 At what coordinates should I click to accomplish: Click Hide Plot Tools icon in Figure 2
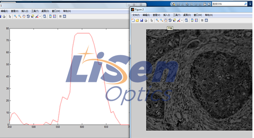click(x=202, y=20)
